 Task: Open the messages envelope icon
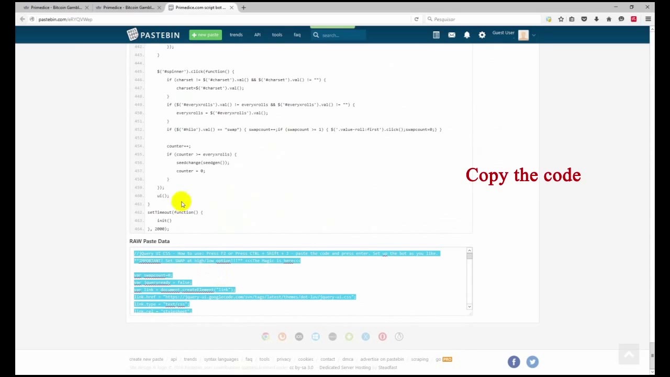pyautogui.click(x=452, y=35)
